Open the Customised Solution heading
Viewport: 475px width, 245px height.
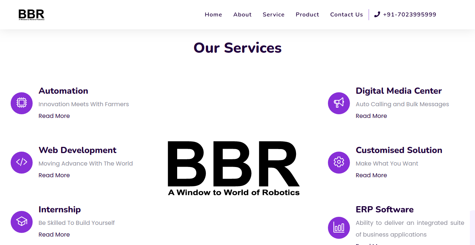pos(399,150)
